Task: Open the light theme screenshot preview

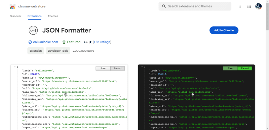Action: [69, 97]
